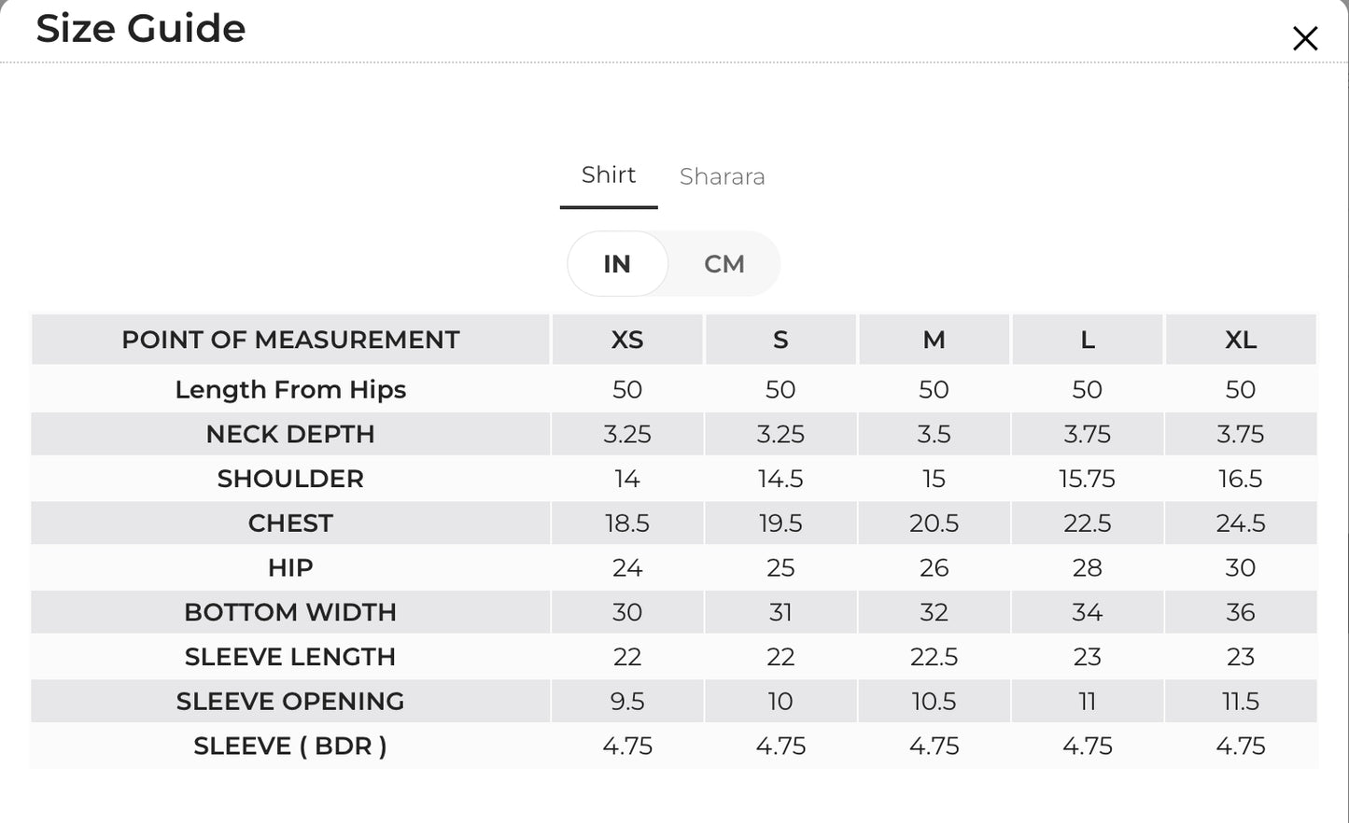Click the SLEEVE LENGTH value 22.5
Screen dimensions: 1349x823
tap(934, 658)
